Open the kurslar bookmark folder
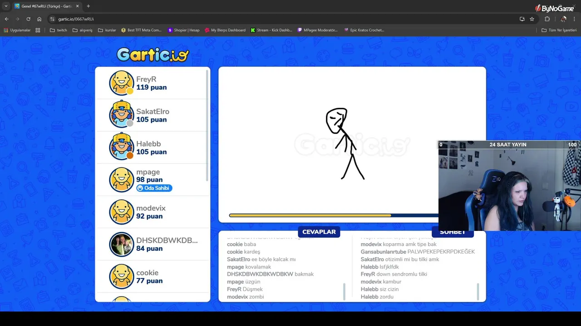Viewport: 581px width, 326px height. [107, 30]
